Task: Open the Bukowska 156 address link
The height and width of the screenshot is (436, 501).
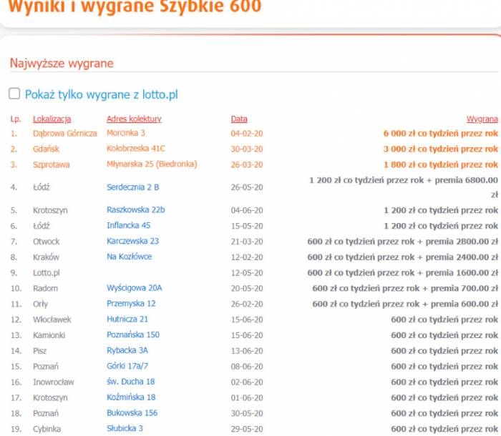Action: [132, 413]
